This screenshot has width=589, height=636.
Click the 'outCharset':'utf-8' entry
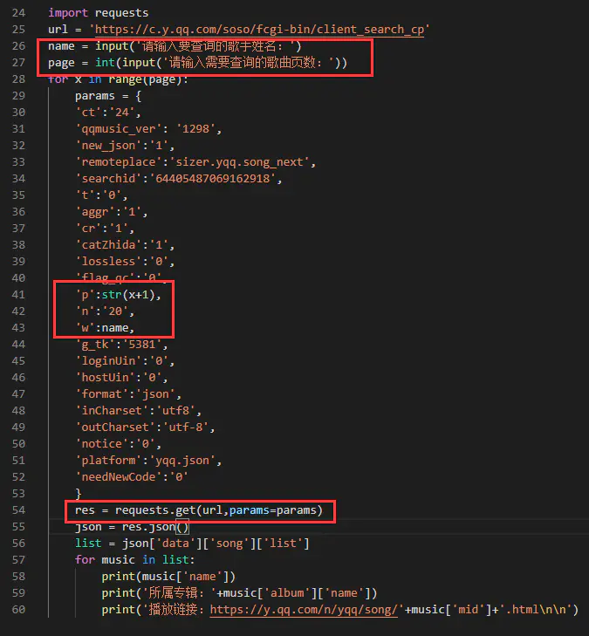point(145,427)
